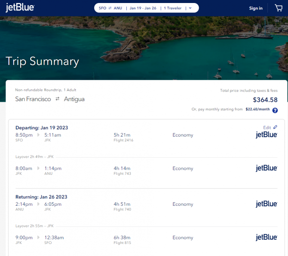Click the 12:38am arrival time
The height and width of the screenshot is (256, 288).
(x=54, y=238)
